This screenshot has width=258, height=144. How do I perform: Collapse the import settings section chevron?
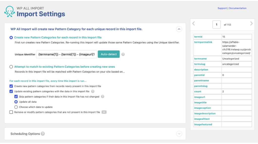(179, 29)
